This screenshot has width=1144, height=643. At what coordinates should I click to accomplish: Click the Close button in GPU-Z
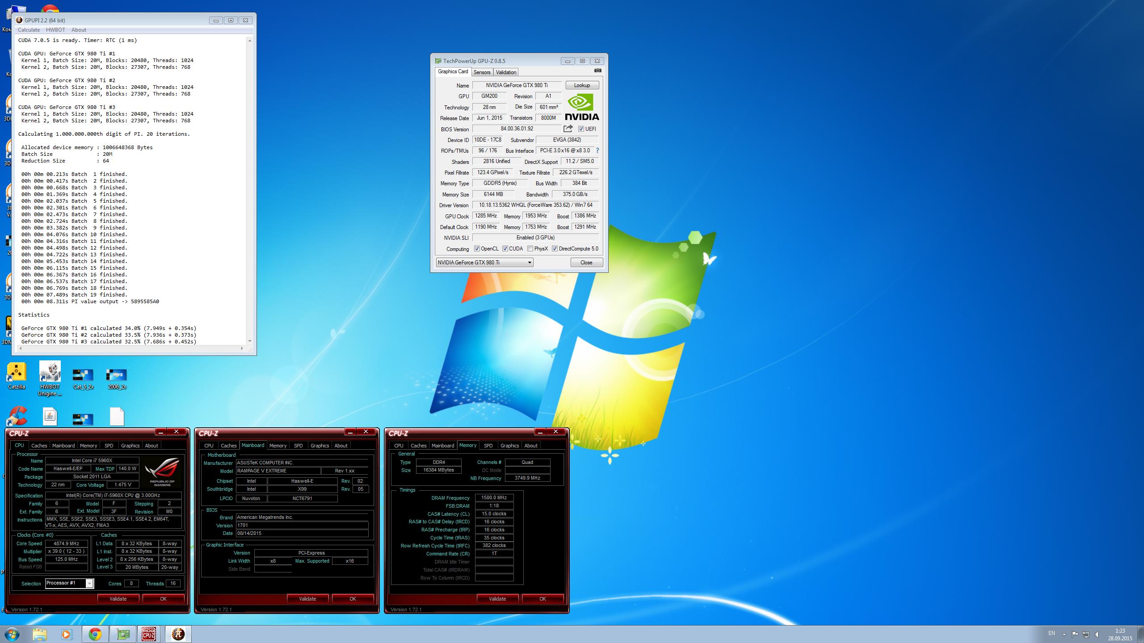tap(586, 263)
